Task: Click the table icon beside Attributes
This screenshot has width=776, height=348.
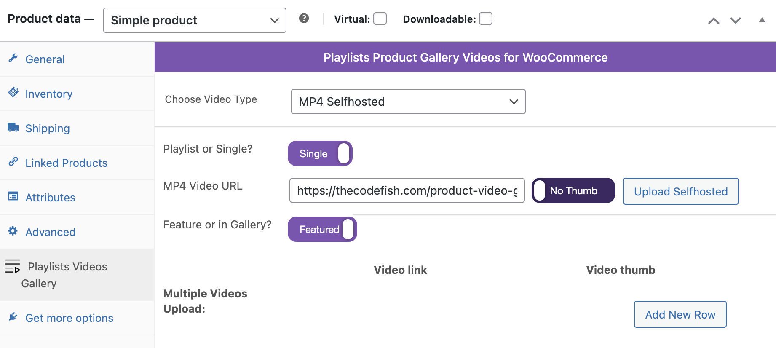Action: pyautogui.click(x=13, y=196)
